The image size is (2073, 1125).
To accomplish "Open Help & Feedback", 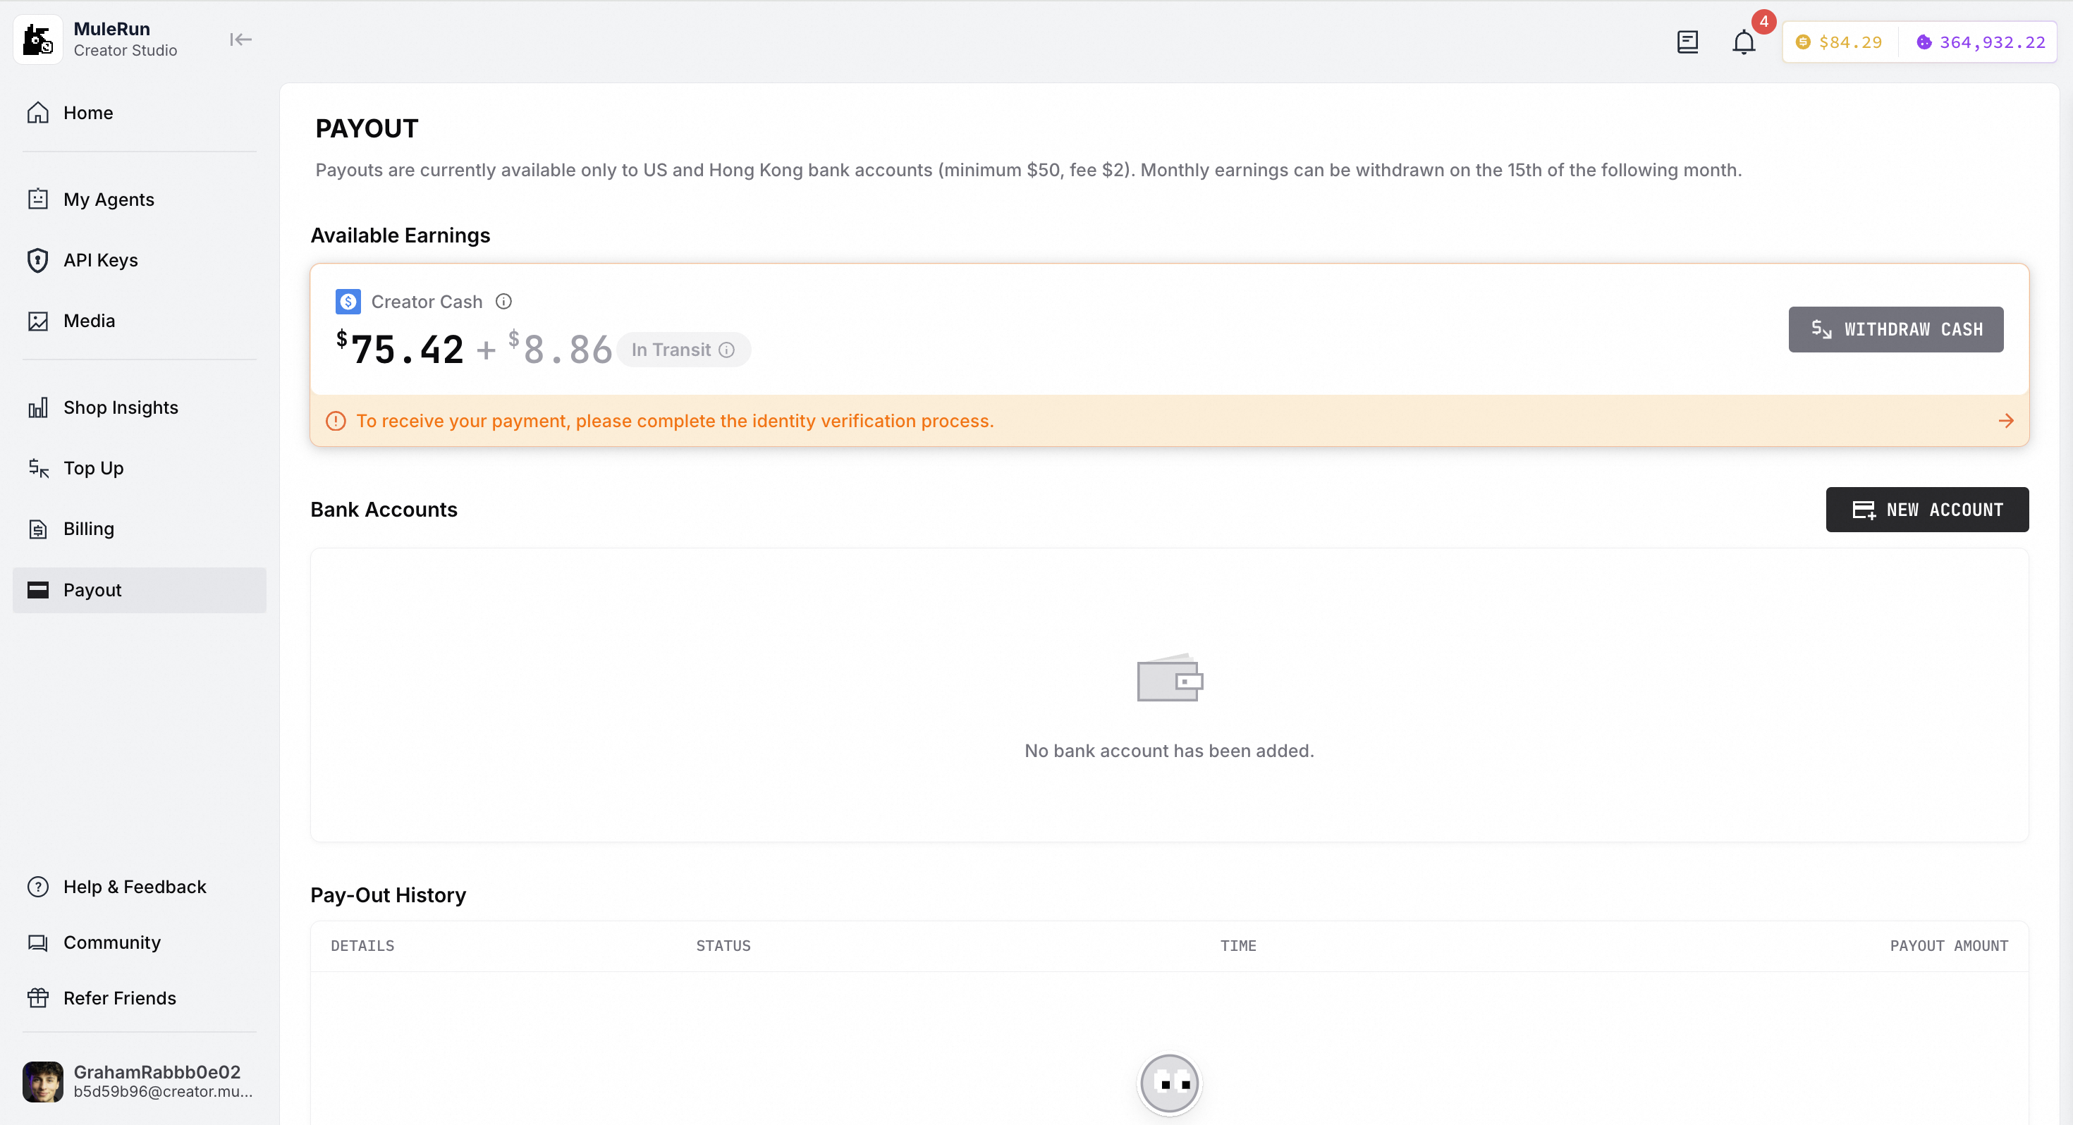I will [135, 887].
